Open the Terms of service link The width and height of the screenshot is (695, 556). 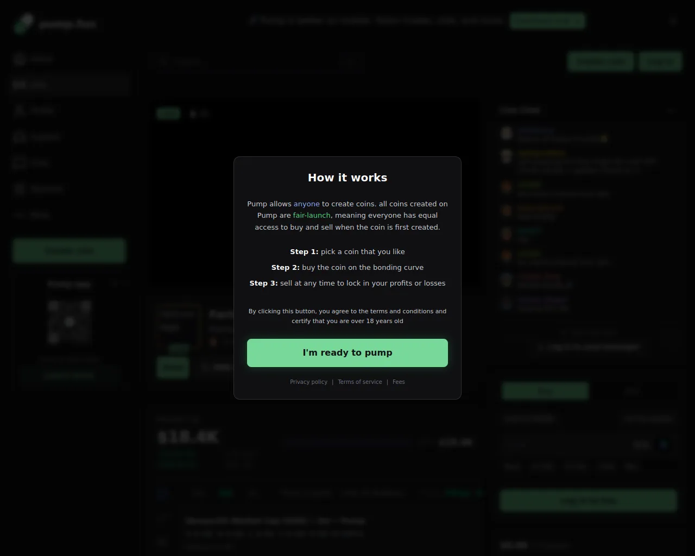(x=359, y=382)
